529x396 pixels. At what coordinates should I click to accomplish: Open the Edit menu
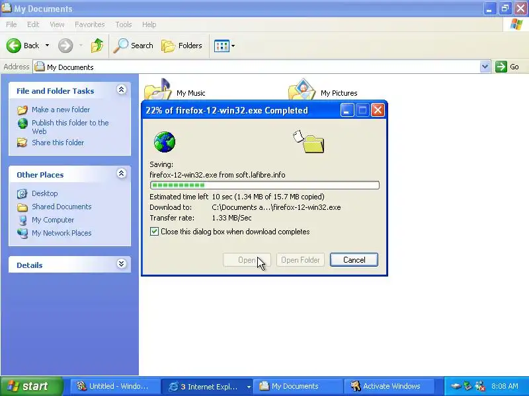33,24
